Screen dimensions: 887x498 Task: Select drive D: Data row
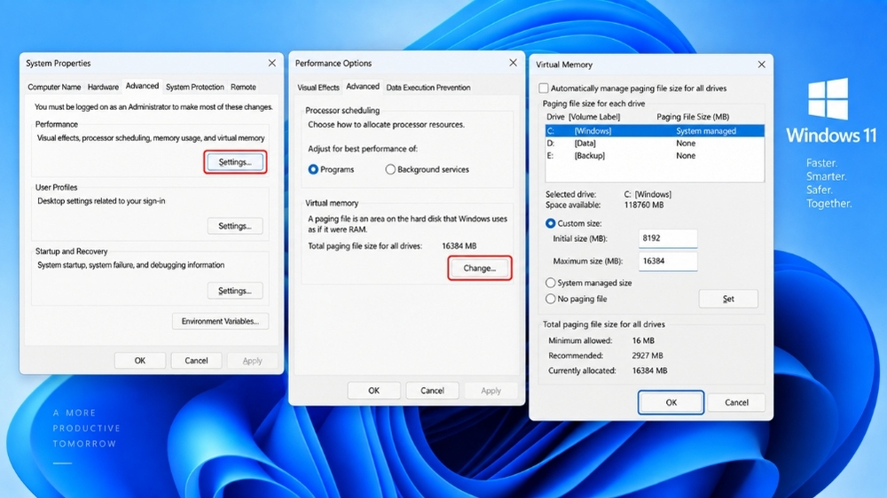click(655, 144)
